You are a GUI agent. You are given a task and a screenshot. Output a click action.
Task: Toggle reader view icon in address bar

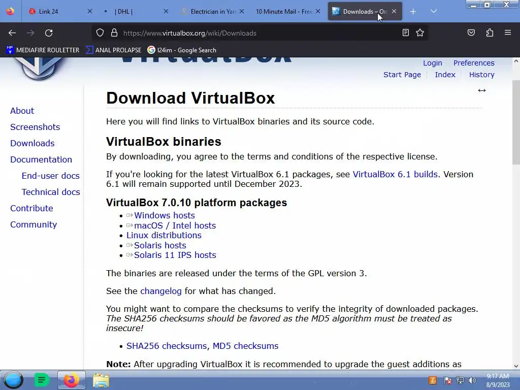click(x=406, y=33)
